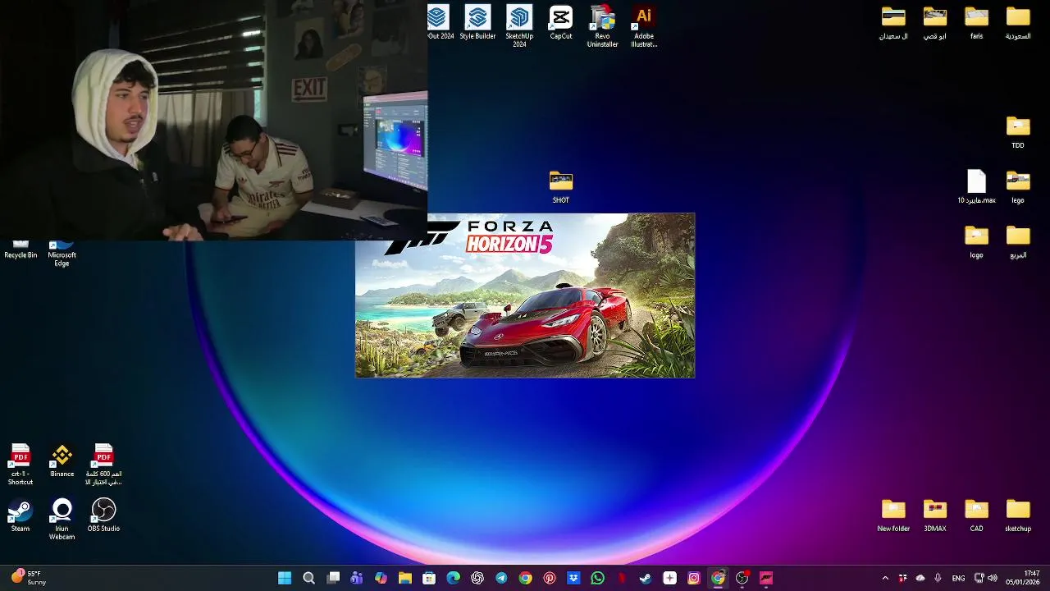The width and height of the screenshot is (1050, 591).
Task: Select the 3DMAX folder on the desktop
Action: click(935, 515)
